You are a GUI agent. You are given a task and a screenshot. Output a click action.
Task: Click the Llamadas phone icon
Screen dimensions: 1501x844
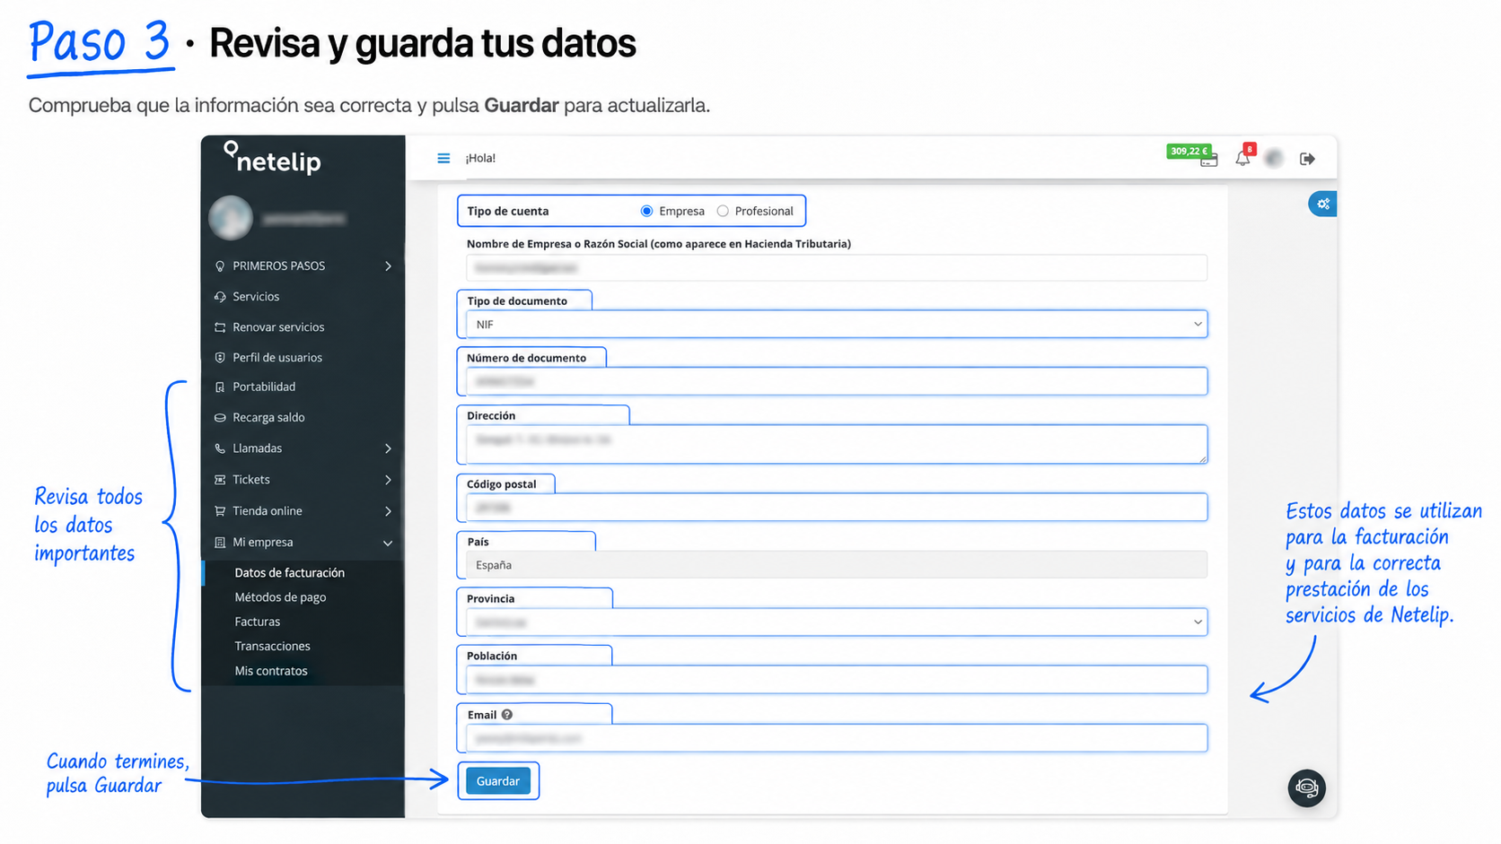click(220, 448)
